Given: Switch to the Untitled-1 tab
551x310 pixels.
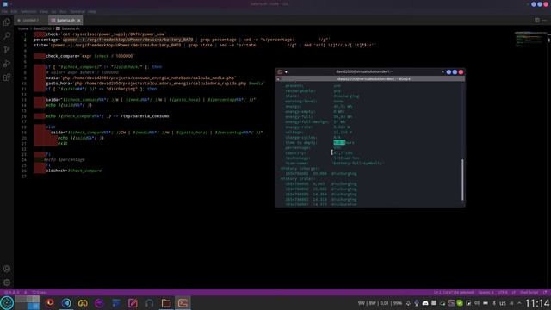Looking at the screenshot, I should [31, 21].
